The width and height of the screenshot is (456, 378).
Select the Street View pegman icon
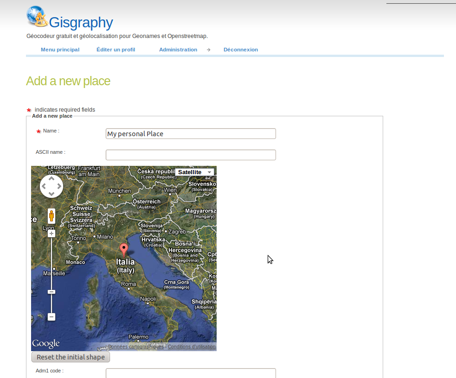[51, 216]
